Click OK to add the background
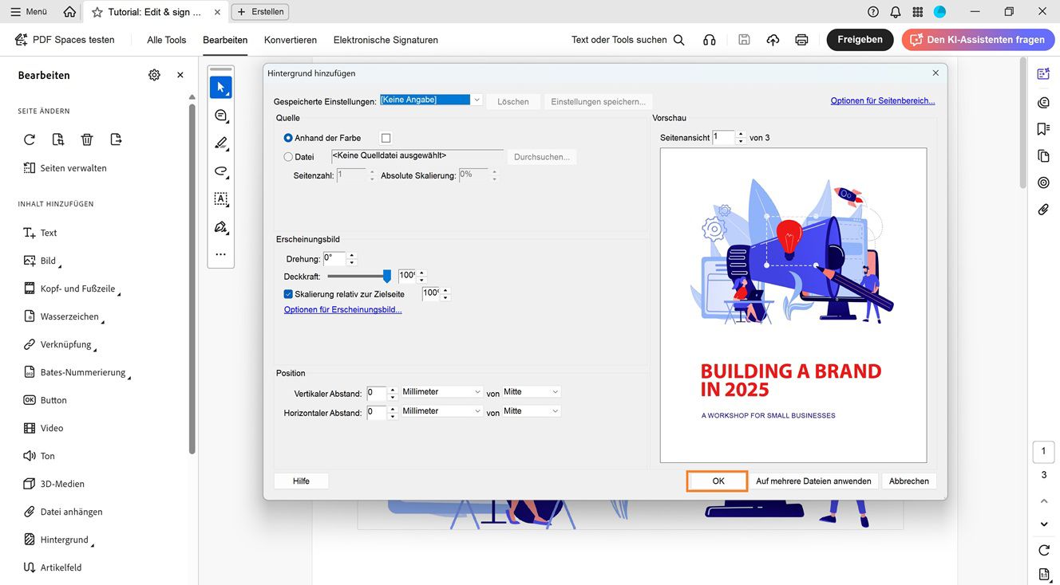 point(718,481)
